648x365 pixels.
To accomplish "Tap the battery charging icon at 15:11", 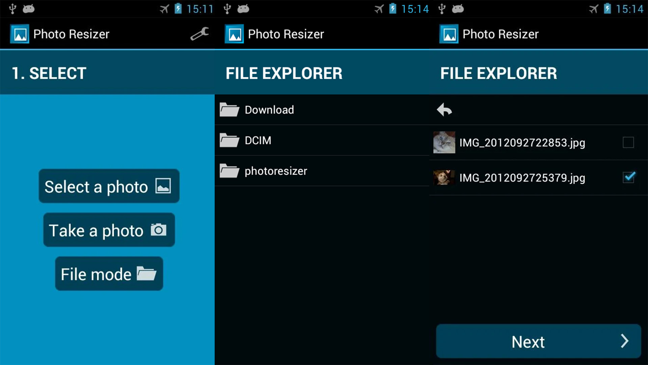I will [178, 8].
